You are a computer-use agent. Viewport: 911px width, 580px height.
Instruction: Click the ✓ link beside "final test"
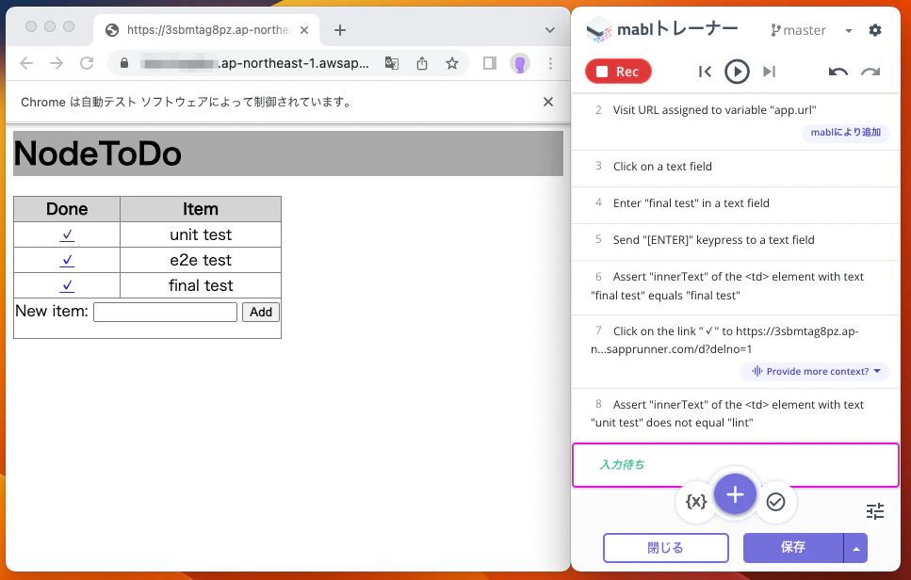pos(66,285)
